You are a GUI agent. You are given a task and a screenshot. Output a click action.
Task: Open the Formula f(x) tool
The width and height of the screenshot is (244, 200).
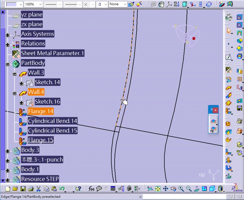(x=91, y=189)
